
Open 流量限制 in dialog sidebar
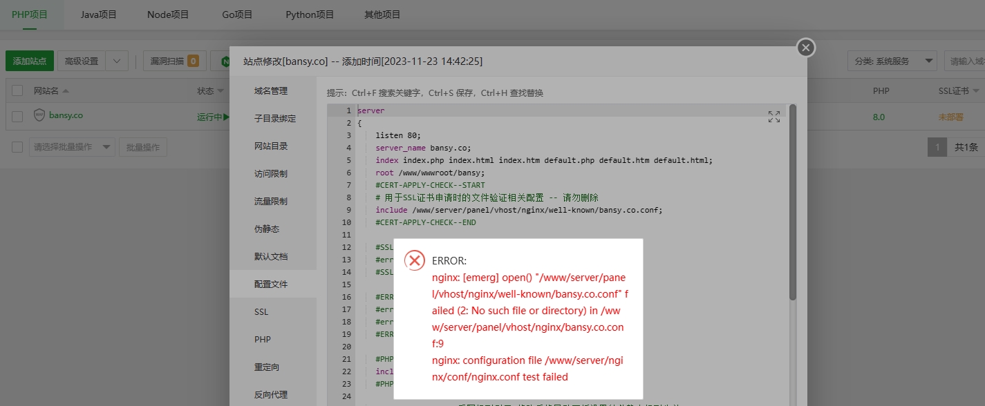click(x=271, y=201)
